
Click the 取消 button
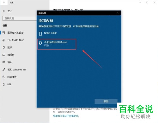point(106,101)
